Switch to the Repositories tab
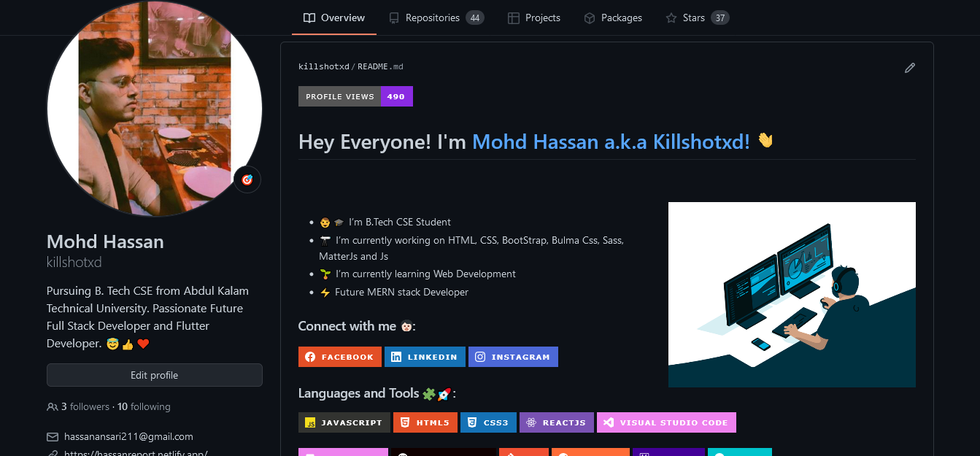This screenshot has width=980, height=456. click(436, 18)
